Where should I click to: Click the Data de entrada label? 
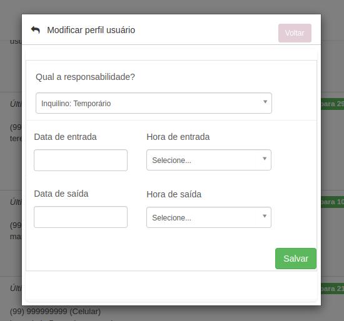pos(65,137)
